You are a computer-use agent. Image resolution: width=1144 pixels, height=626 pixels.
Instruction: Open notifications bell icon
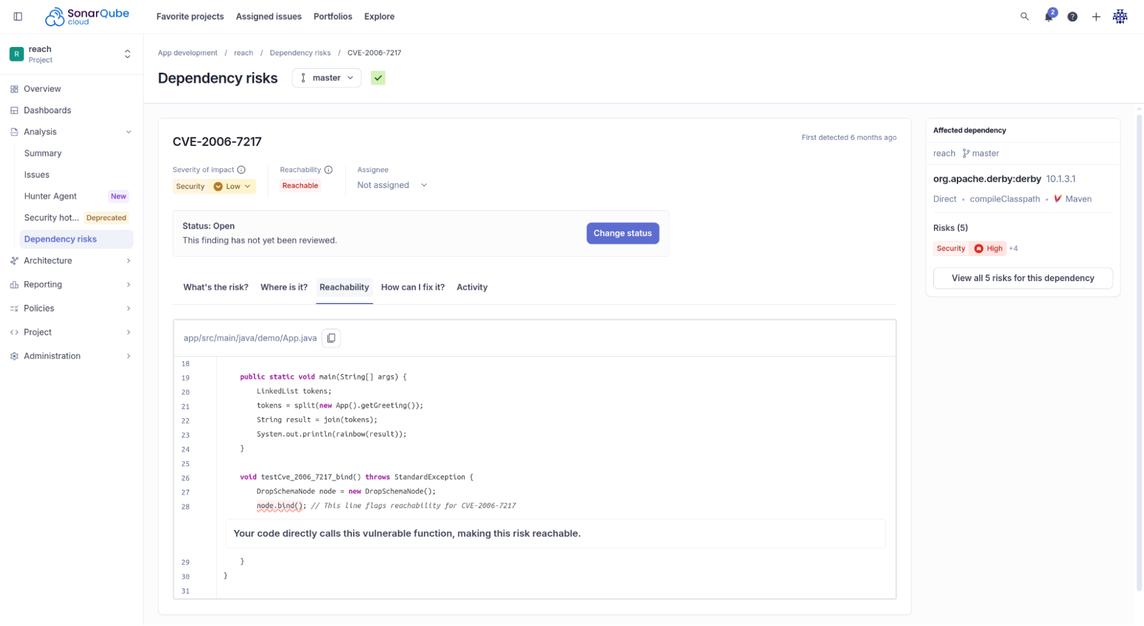[x=1049, y=17]
